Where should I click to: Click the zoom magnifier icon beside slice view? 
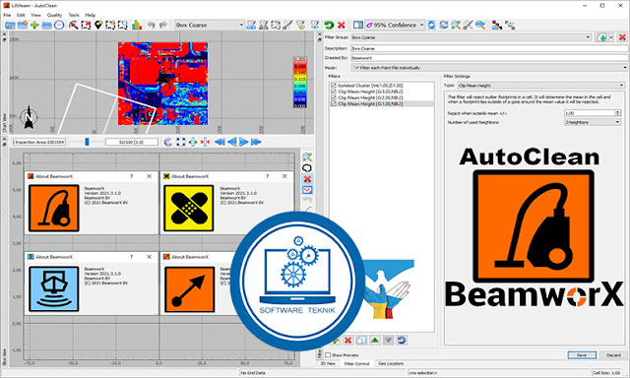pyautogui.click(x=307, y=157)
